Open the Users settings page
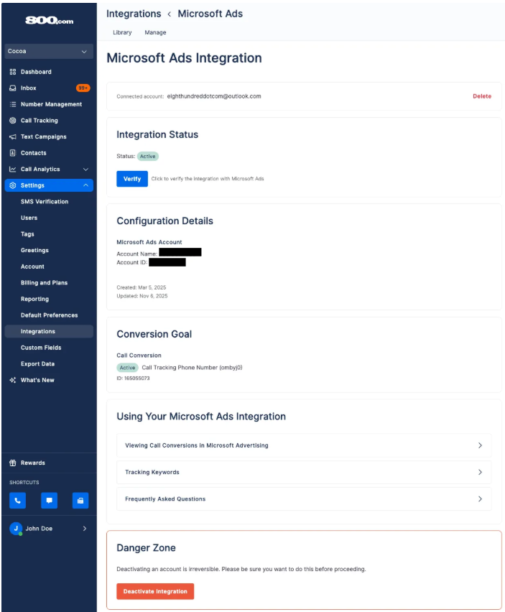The image size is (505, 612). coord(29,218)
